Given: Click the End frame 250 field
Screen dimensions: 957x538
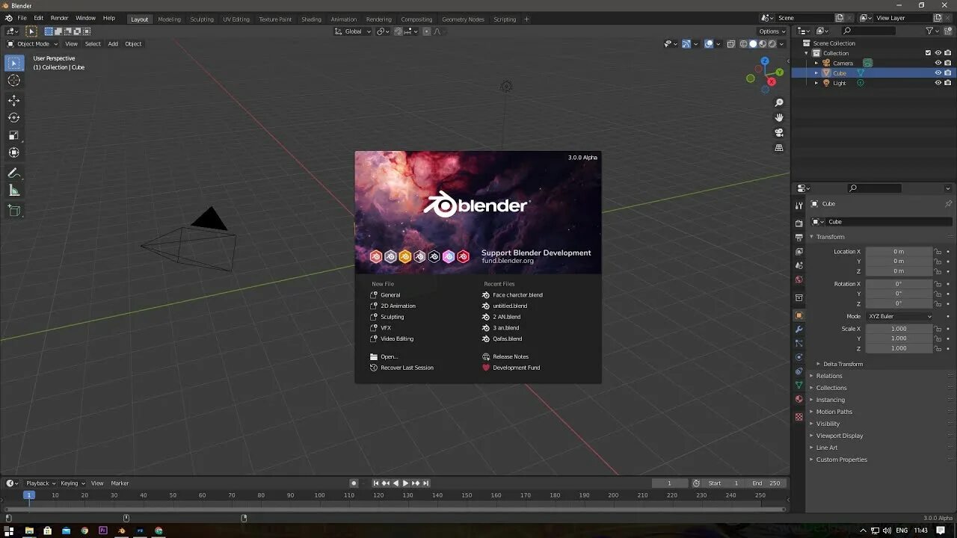Looking at the screenshot, I should 767,483.
